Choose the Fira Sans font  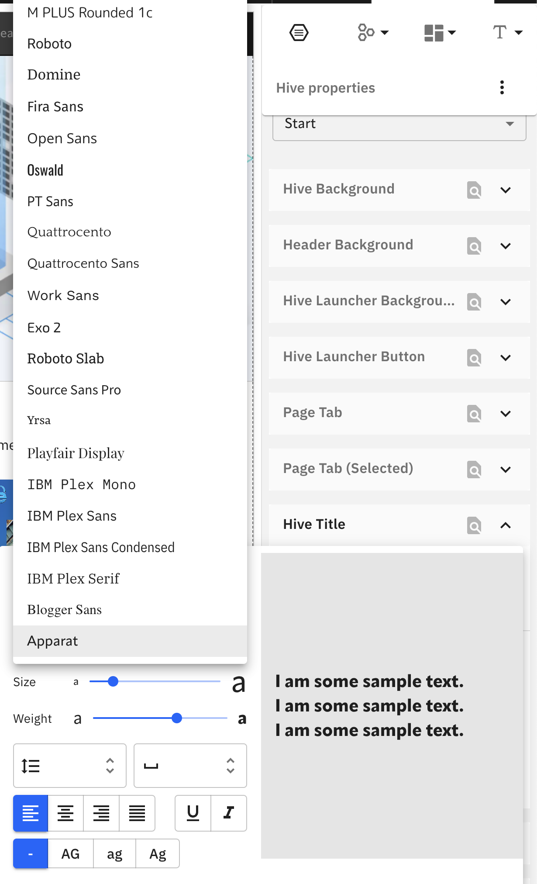(x=130, y=107)
